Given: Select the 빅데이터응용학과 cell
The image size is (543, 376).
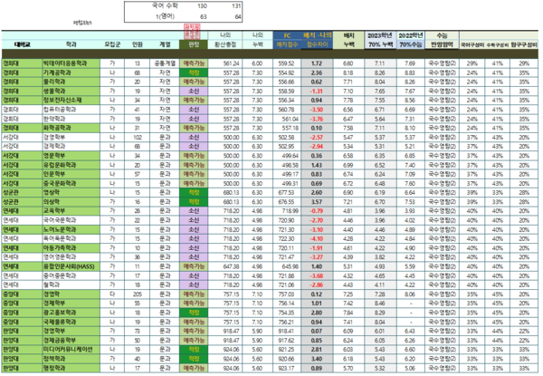Looking at the screenshot, I should tap(71, 63).
